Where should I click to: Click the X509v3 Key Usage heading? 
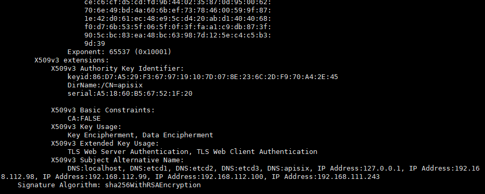click(86, 127)
